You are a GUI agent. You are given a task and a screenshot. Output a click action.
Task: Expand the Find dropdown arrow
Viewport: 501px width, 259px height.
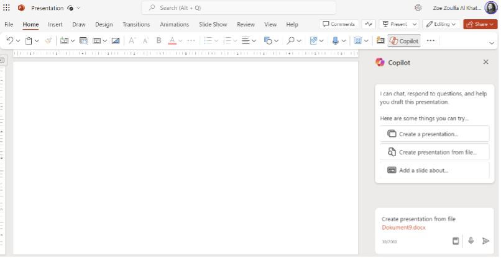[299, 41]
